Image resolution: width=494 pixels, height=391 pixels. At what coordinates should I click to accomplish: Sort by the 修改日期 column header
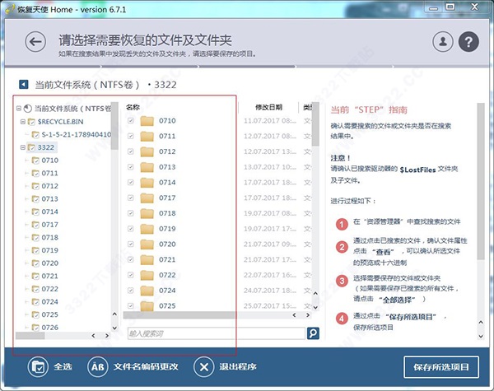pos(268,108)
